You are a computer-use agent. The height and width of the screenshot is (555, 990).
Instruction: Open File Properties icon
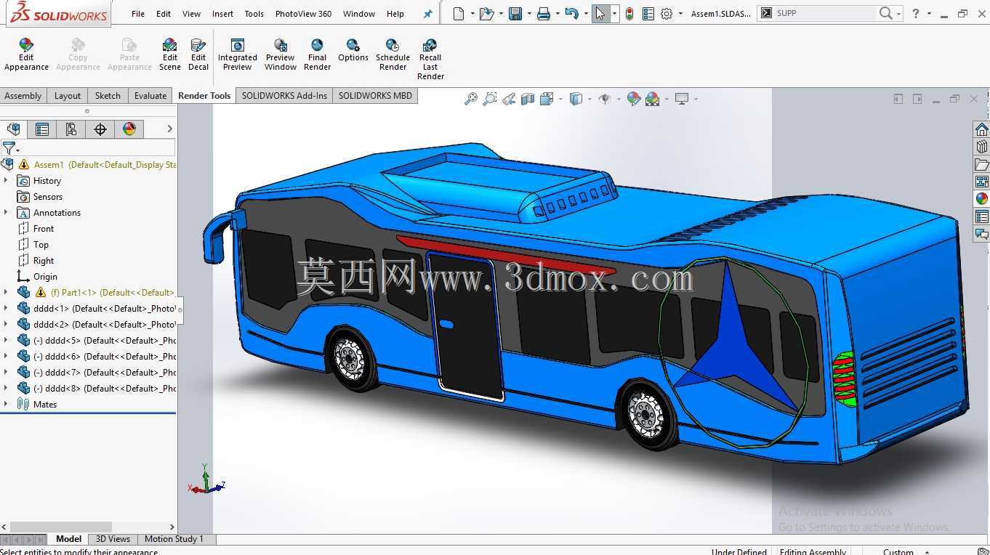point(648,13)
